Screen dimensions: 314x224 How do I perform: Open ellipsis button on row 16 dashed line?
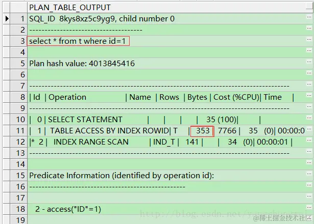click(309, 185)
